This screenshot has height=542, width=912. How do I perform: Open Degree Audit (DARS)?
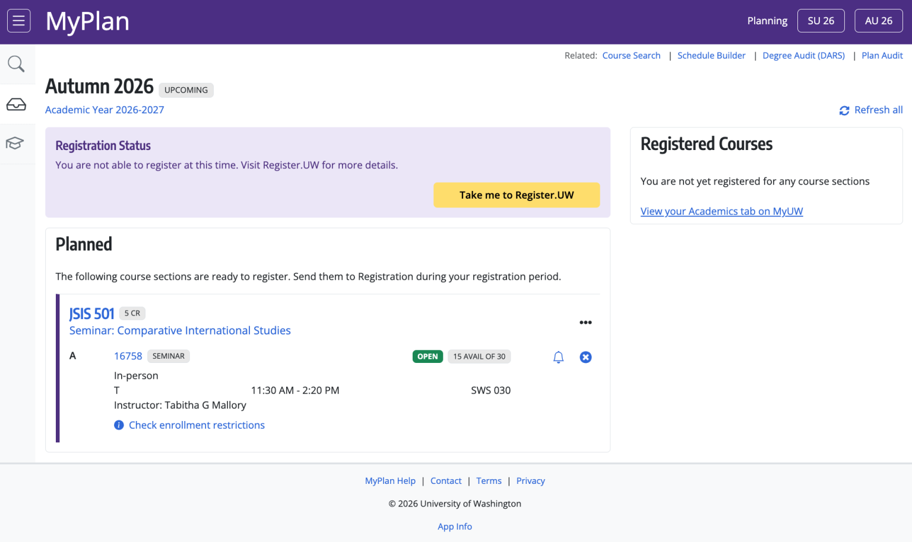click(803, 55)
